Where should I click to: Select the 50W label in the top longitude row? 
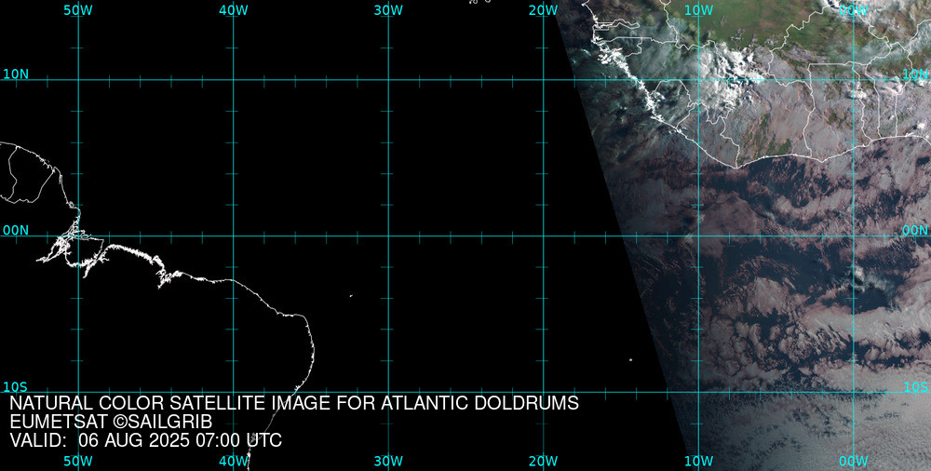78,10
